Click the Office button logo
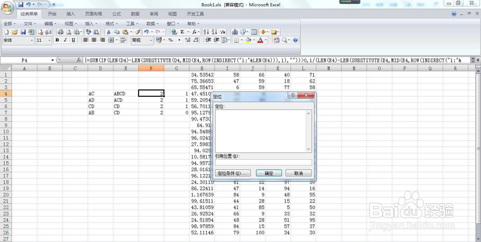 (7, 7)
